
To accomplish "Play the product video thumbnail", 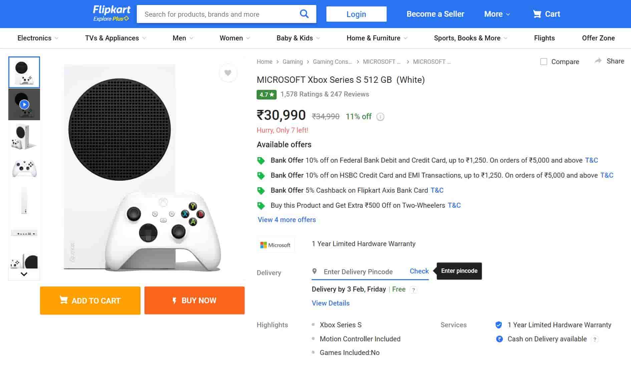I will (24, 105).
